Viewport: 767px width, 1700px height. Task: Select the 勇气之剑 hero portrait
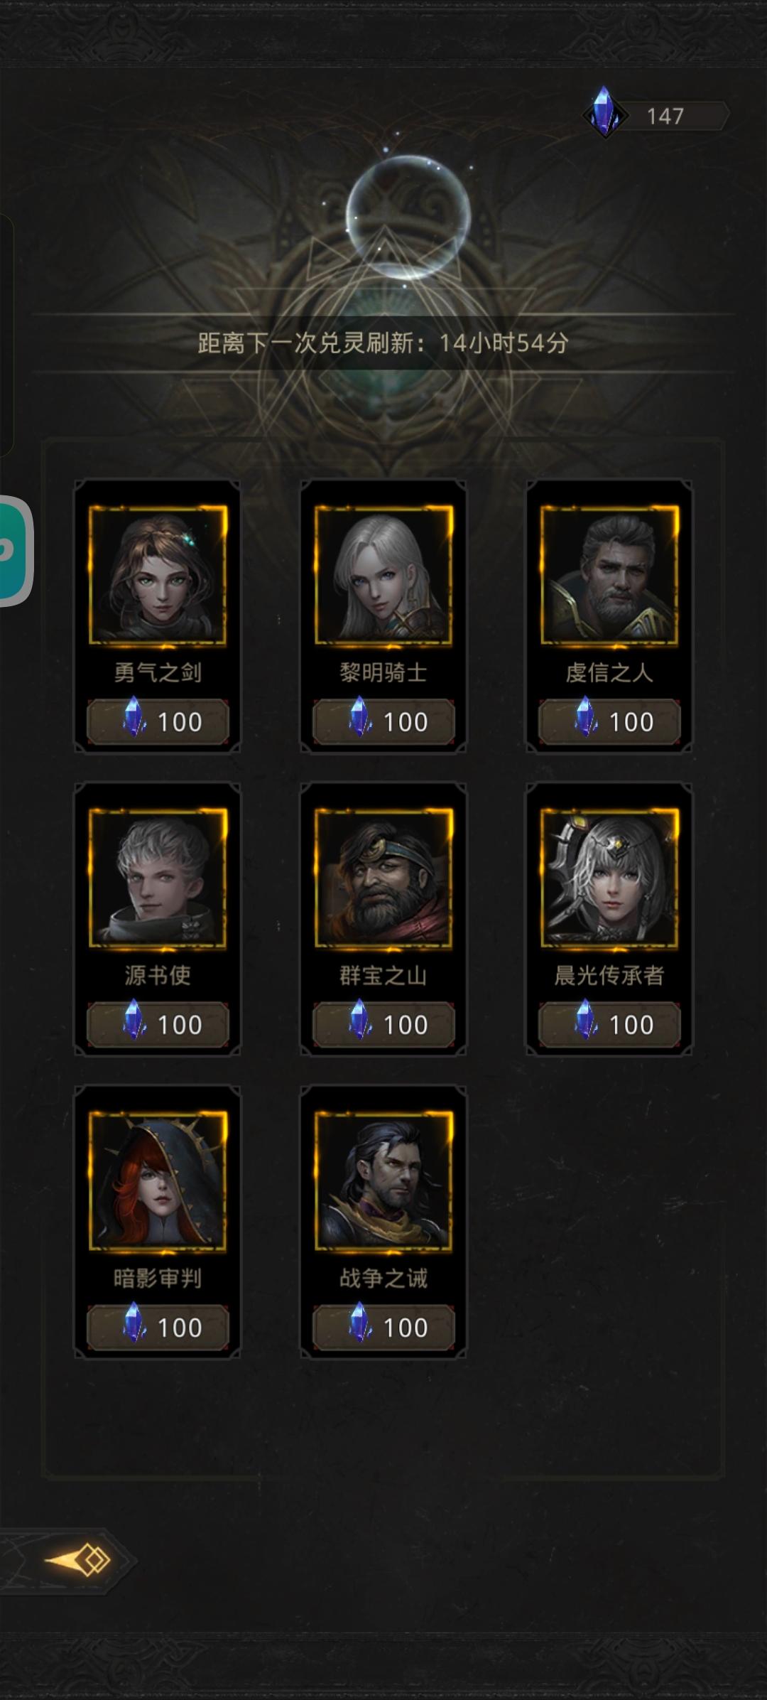158,575
